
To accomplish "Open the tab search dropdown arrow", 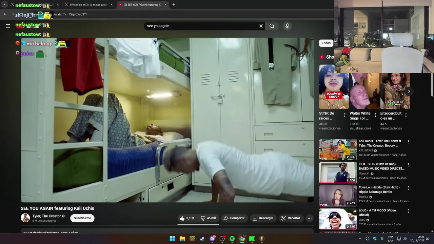I will [4, 5].
